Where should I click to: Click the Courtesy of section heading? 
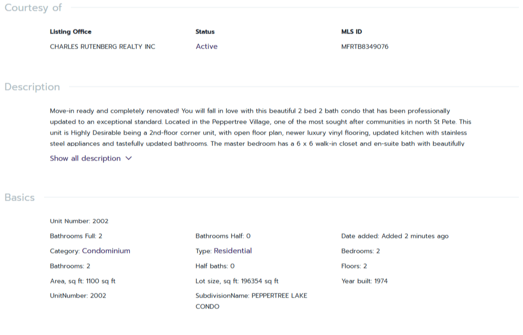[x=33, y=8]
